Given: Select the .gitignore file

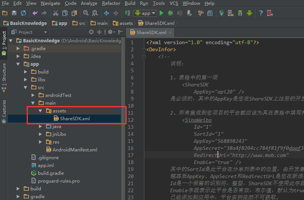Looking at the screenshot, I should (45, 158).
